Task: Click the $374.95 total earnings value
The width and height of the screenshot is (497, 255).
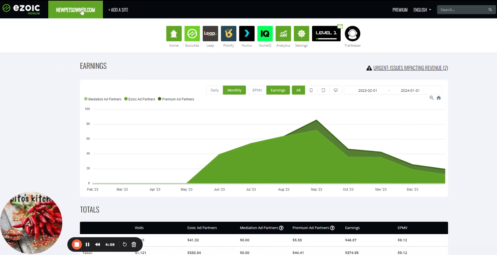Action: 352,253
